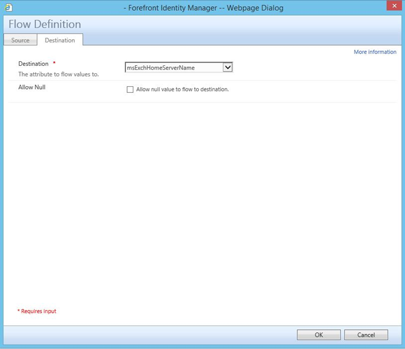Click the Internet Explorer title bar icon

[8, 7]
